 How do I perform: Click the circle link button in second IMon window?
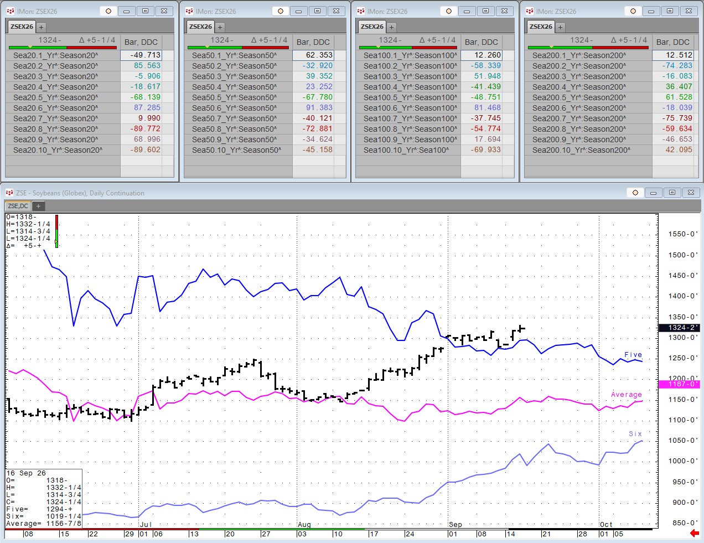point(281,11)
